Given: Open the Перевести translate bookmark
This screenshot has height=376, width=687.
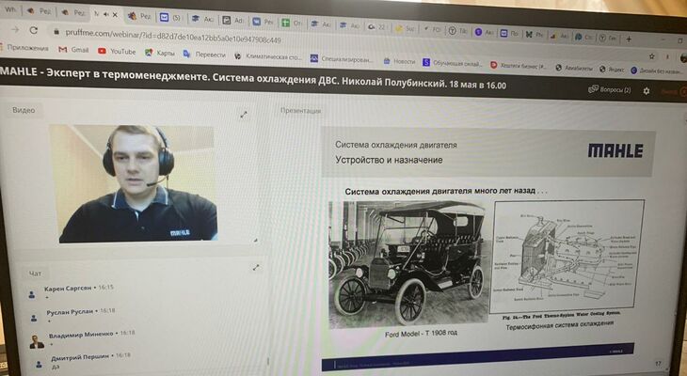Looking at the screenshot, I should pos(204,55).
